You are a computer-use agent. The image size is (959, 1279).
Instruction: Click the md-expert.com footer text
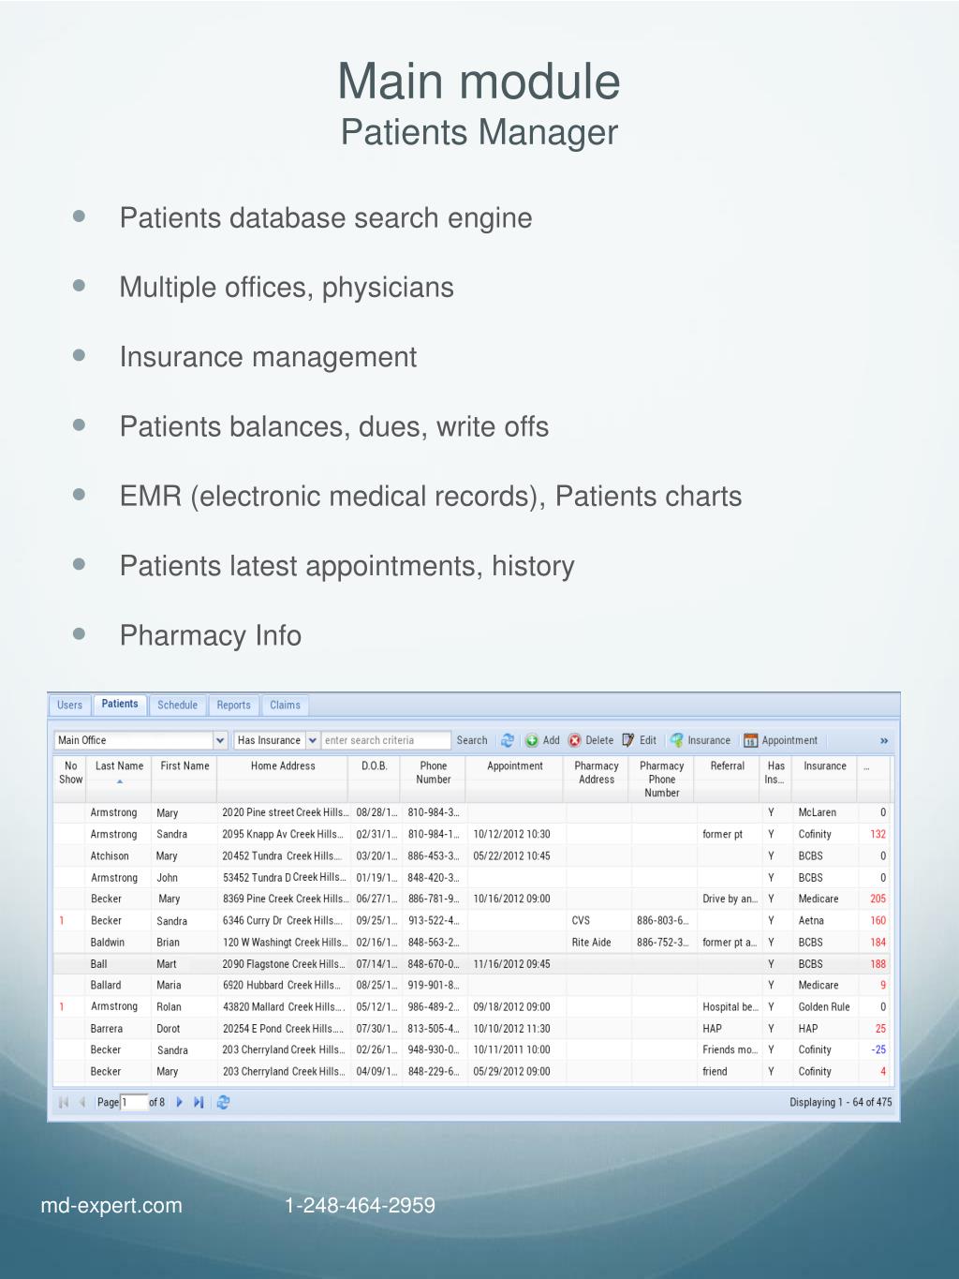point(111,1206)
